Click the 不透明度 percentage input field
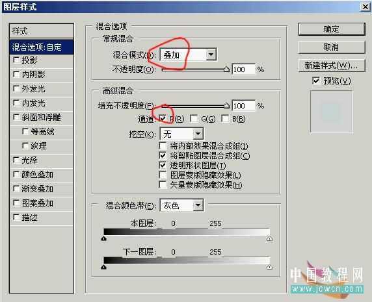Screen dimensions: 372x302 point(243,69)
